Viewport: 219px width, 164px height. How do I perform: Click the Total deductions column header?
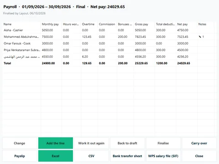coord(165,24)
